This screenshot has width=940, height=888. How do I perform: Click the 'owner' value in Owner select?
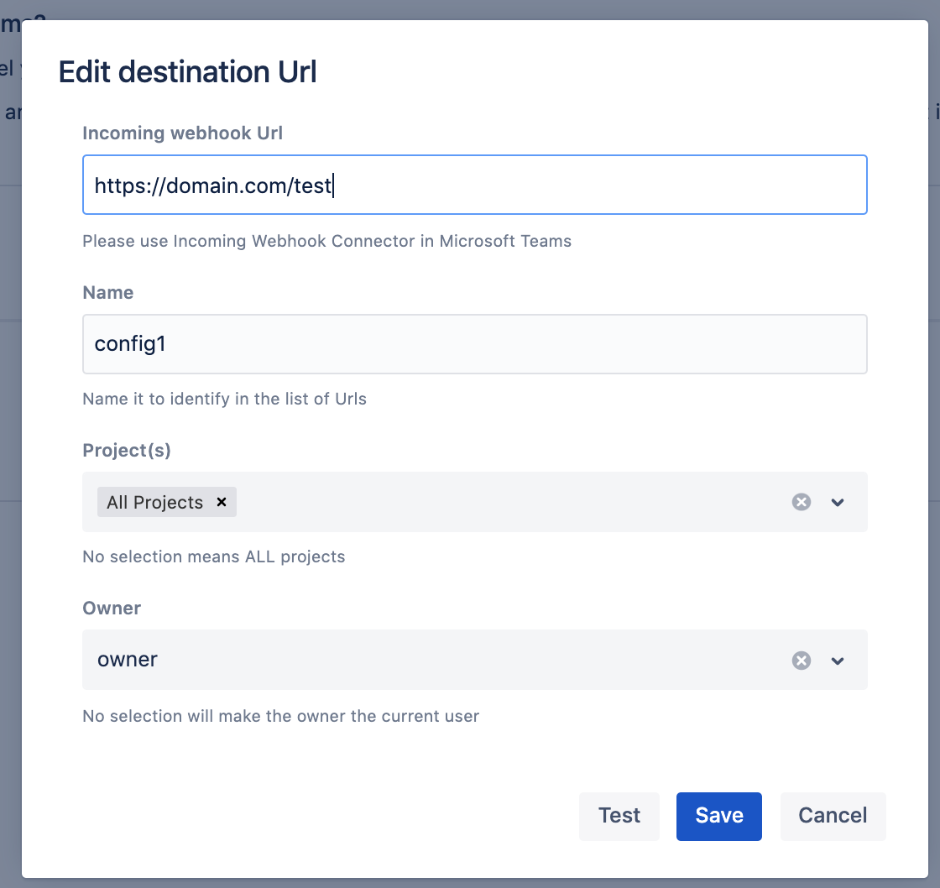point(128,660)
